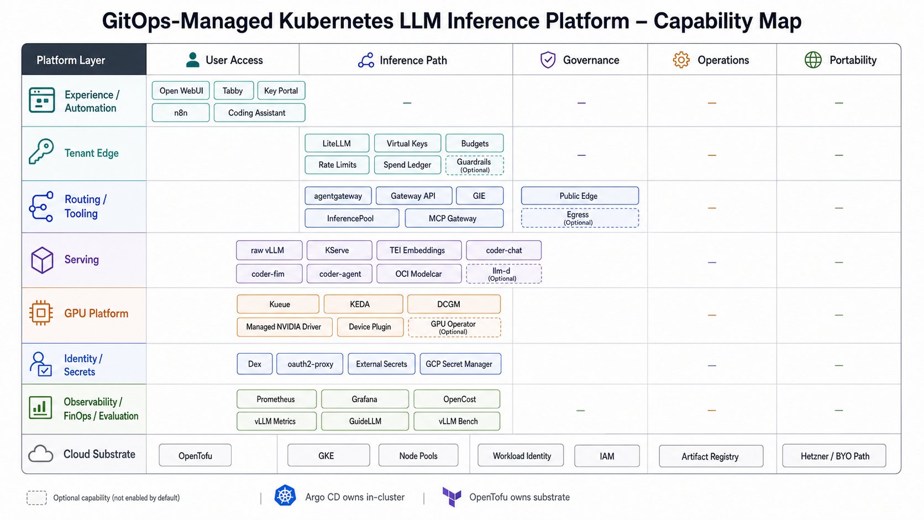Click the Governance shield icon
Screen dimensions: 924x520
coord(548,60)
